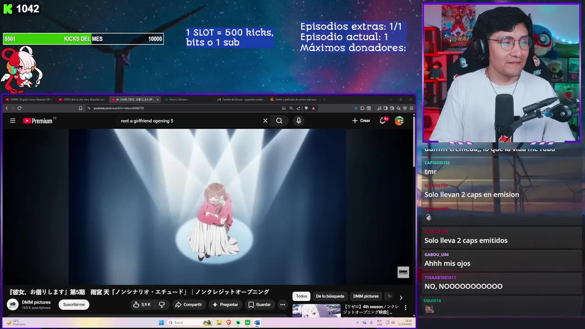
Task: Click the Compartir share button
Action: [x=188, y=304]
